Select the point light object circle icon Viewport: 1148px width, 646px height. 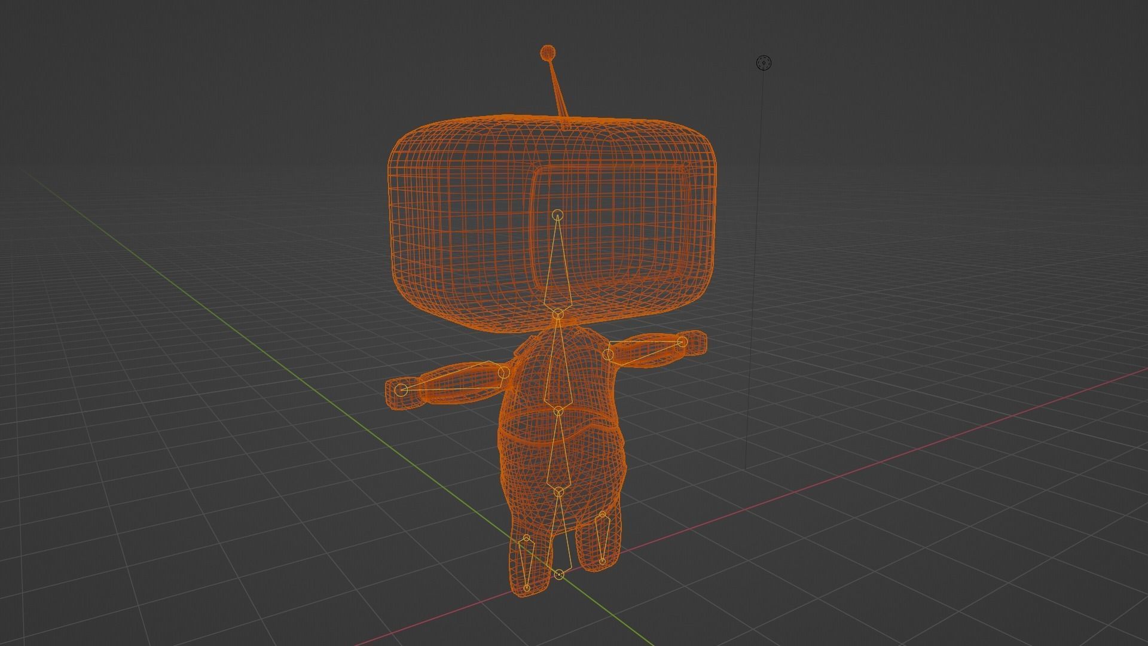(764, 63)
